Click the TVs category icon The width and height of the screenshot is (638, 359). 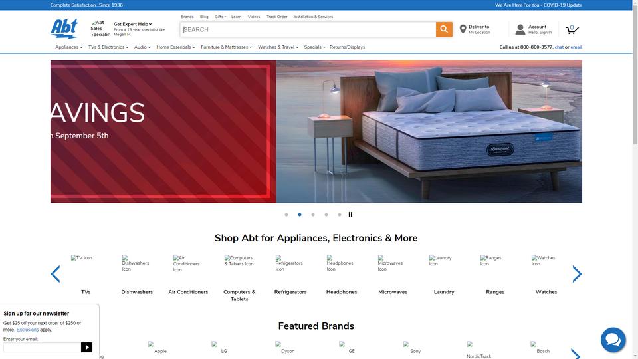82,258
